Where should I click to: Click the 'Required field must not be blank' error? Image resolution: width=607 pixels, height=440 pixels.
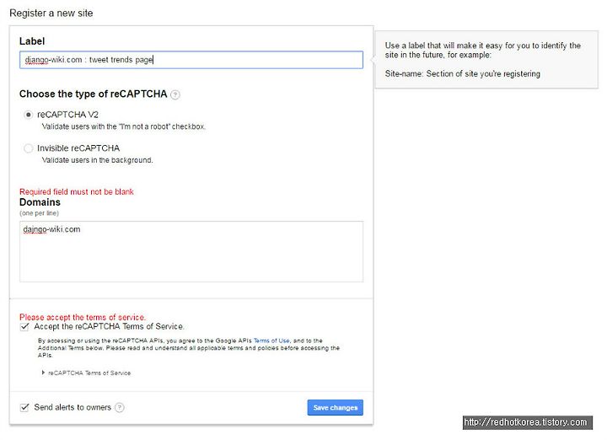[x=77, y=192]
